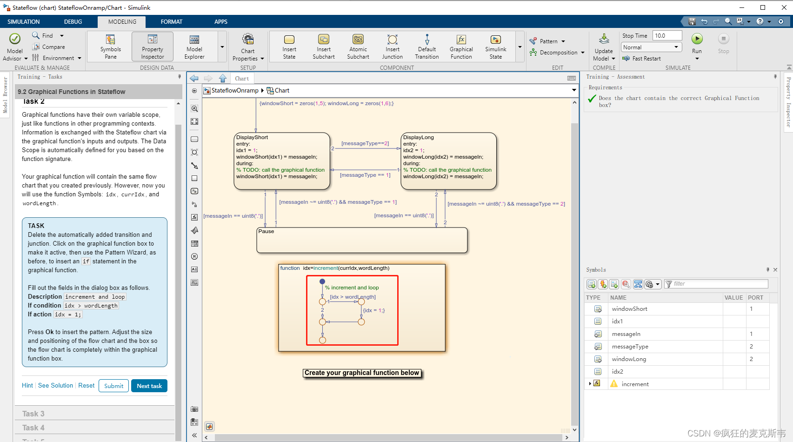Create a new event in the Symbols panel
This screenshot has height=442, width=793.
click(x=602, y=284)
